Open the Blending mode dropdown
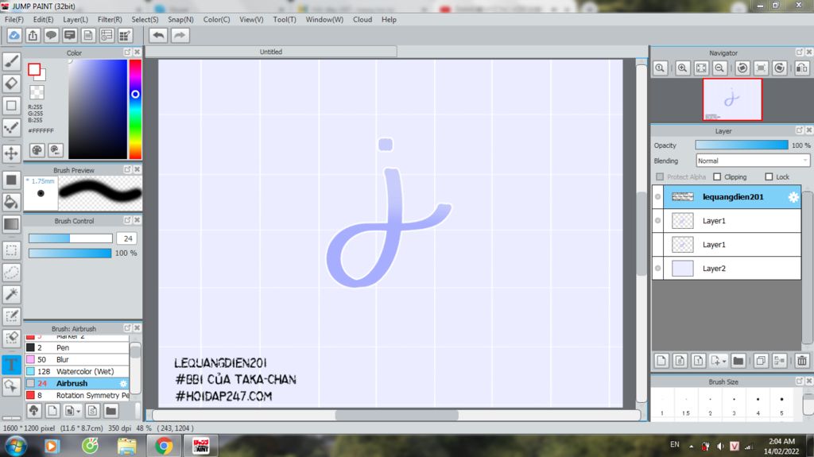The width and height of the screenshot is (814, 457). tap(753, 161)
